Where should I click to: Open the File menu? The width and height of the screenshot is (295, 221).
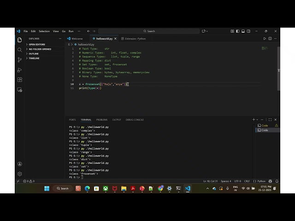26,31
